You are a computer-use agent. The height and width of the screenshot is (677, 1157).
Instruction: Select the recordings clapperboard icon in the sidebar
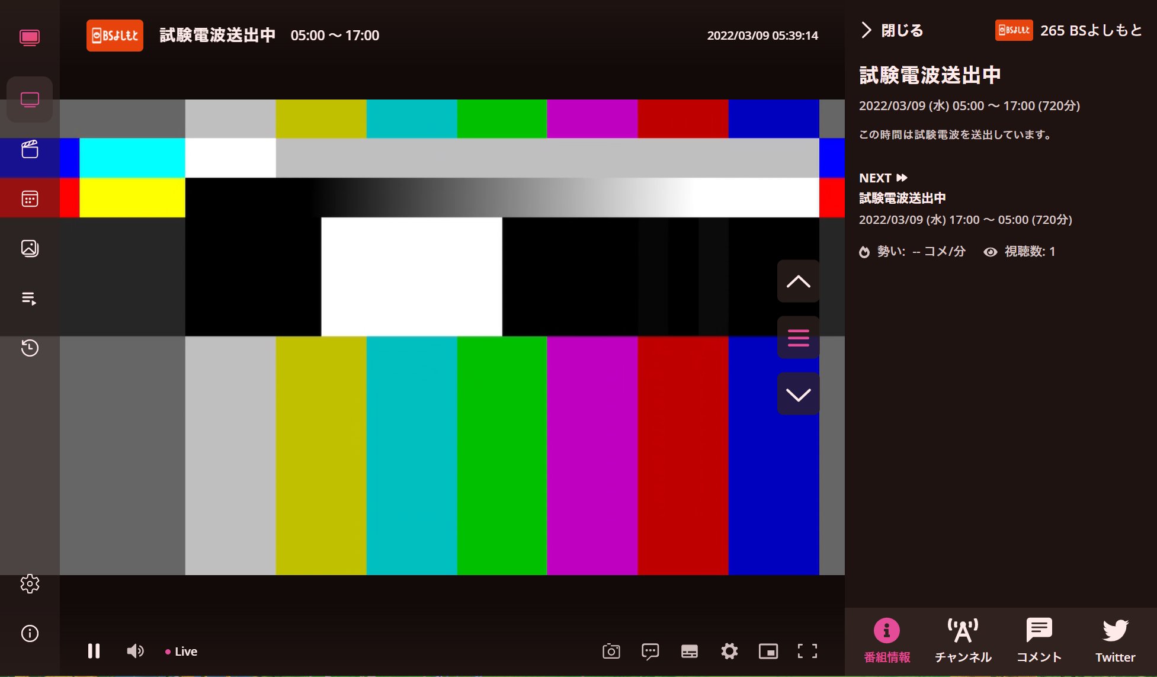pos(30,148)
